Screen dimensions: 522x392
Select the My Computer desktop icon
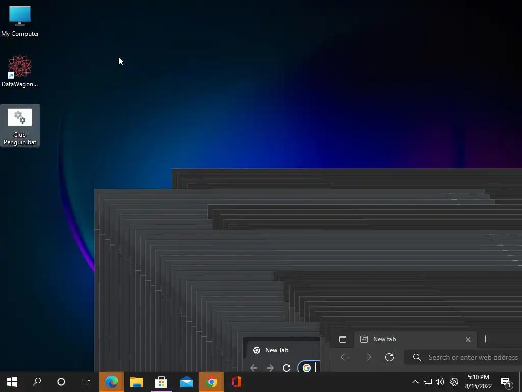point(20,21)
